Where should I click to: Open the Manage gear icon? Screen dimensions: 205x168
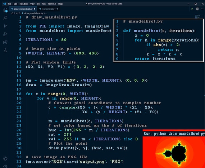[5, 166]
